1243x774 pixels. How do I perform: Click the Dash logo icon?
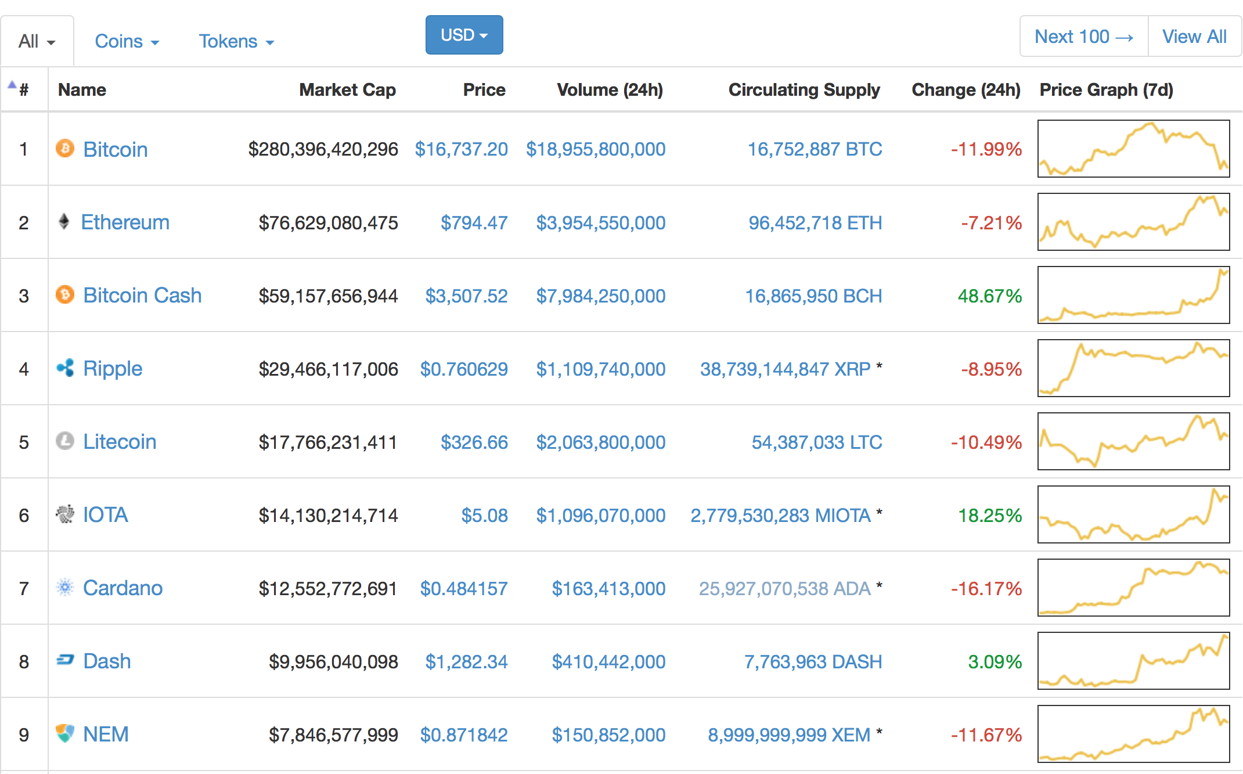pos(65,660)
